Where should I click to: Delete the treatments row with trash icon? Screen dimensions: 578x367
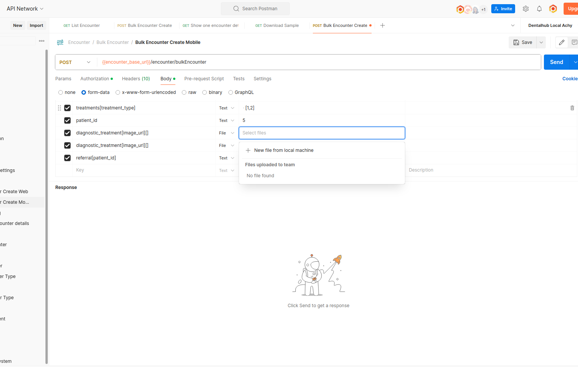click(572, 108)
